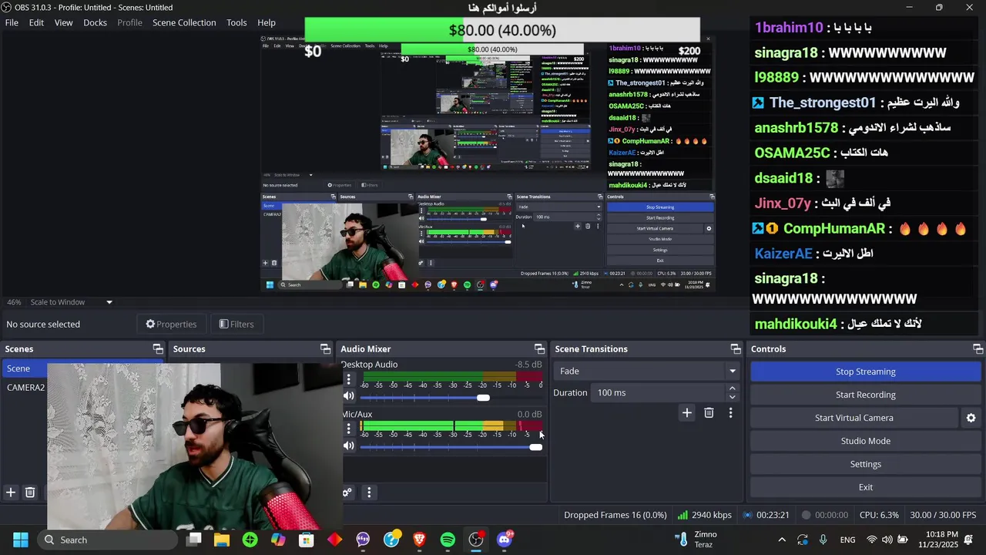Pop out the Scene Transitions dock

coord(736,349)
